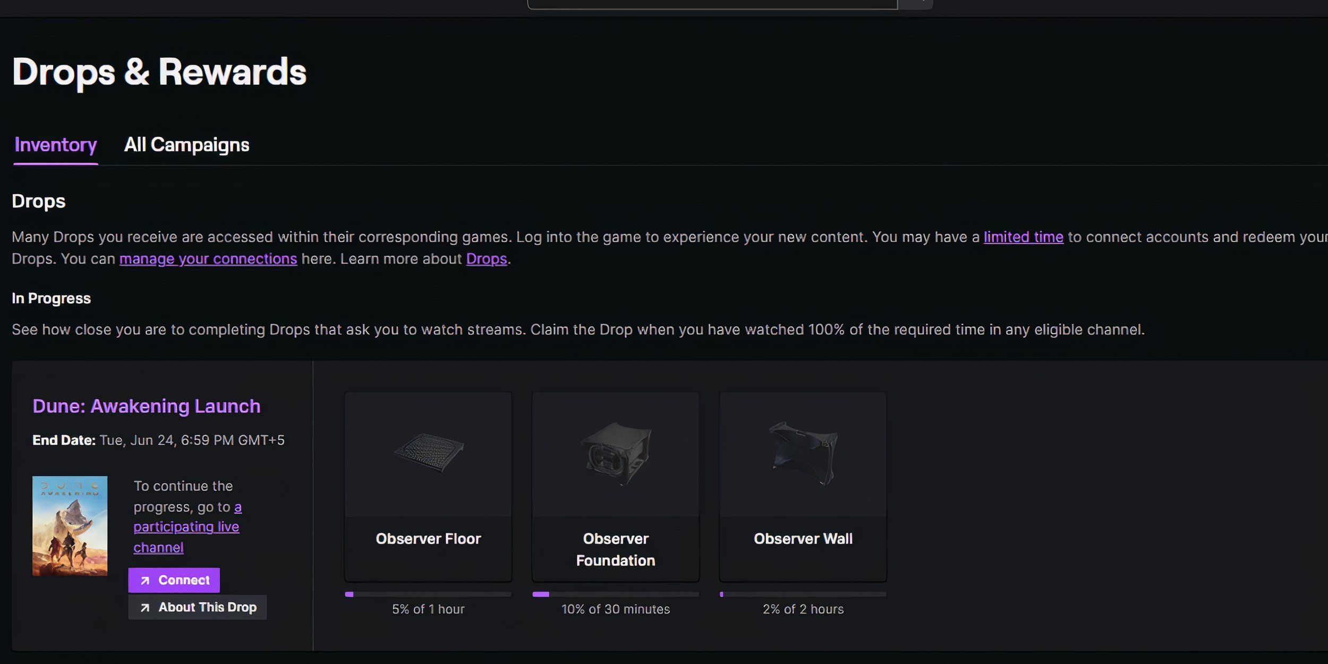Image resolution: width=1328 pixels, height=664 pixels.
Task: Open the Dune Awakening game cover art
Action: [x=70, y=526]
